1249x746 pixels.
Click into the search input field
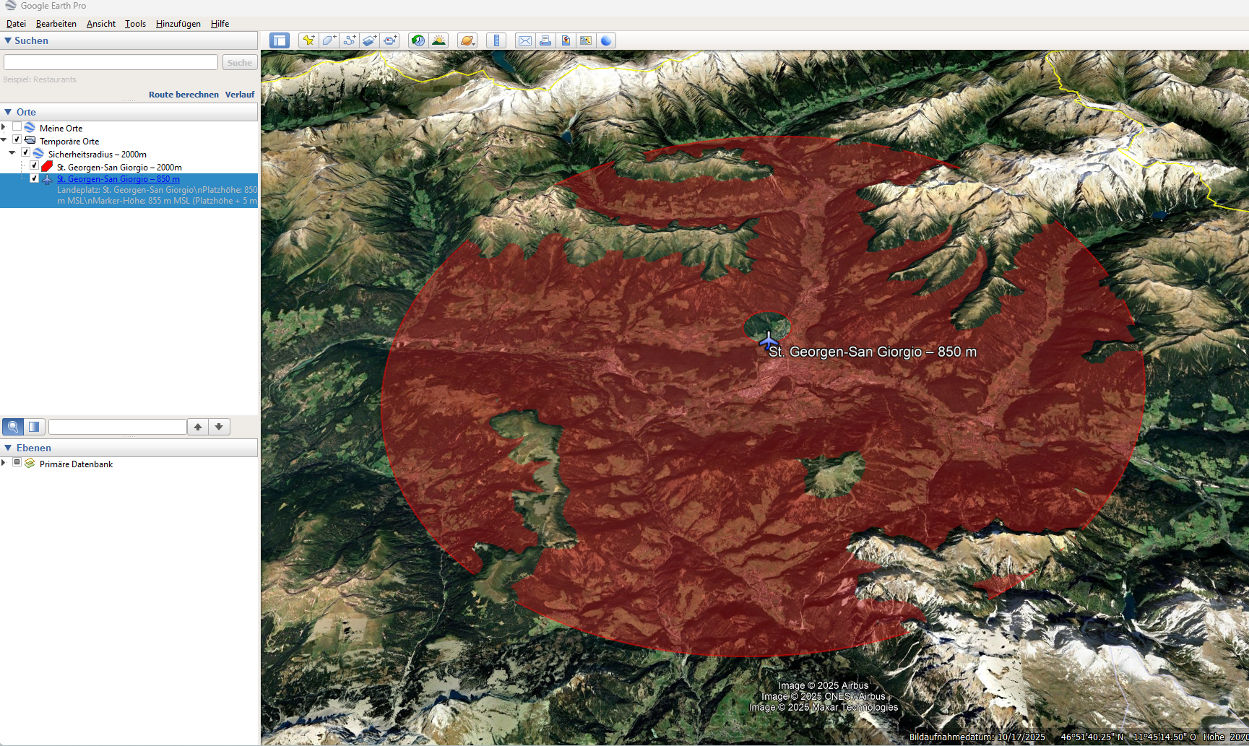(x=111, y=63)
